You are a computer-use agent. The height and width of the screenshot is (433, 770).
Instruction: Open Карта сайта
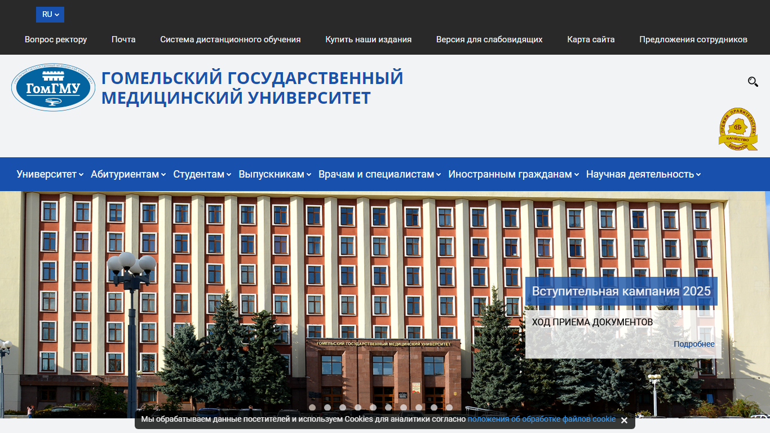coord(591,39)
